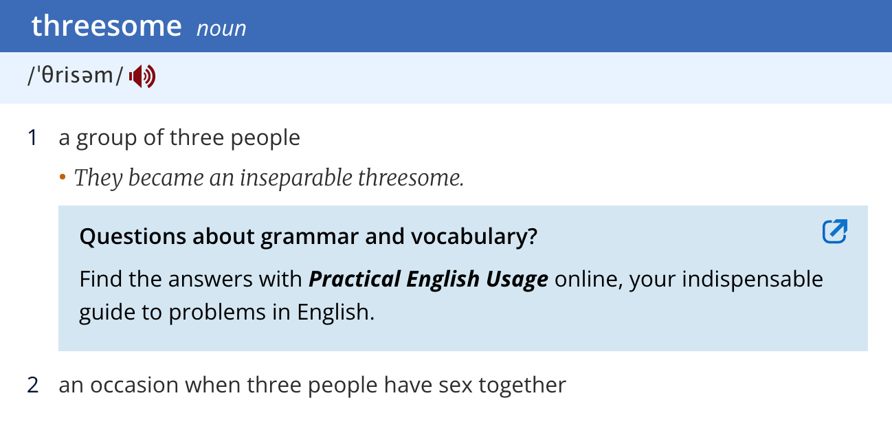This screenshot has height=422, width=892.
Task: Click the "noun" part-of-speech label
Action: [x=221, y=28]
